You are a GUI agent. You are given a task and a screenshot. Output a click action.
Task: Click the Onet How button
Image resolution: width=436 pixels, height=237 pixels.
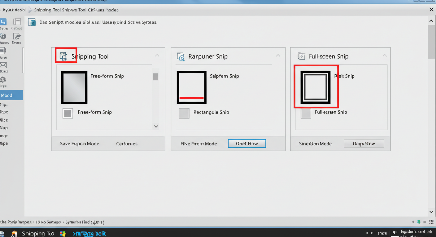[x=247, y=143]
